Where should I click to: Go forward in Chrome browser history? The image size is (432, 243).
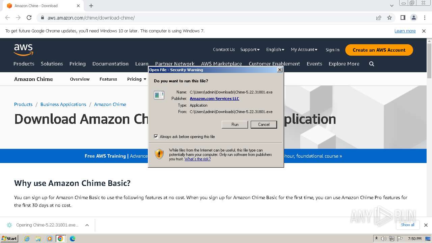(x=18, y=18)
